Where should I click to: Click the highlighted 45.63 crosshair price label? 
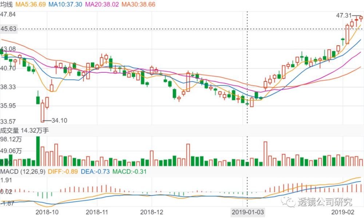point(9,29)
